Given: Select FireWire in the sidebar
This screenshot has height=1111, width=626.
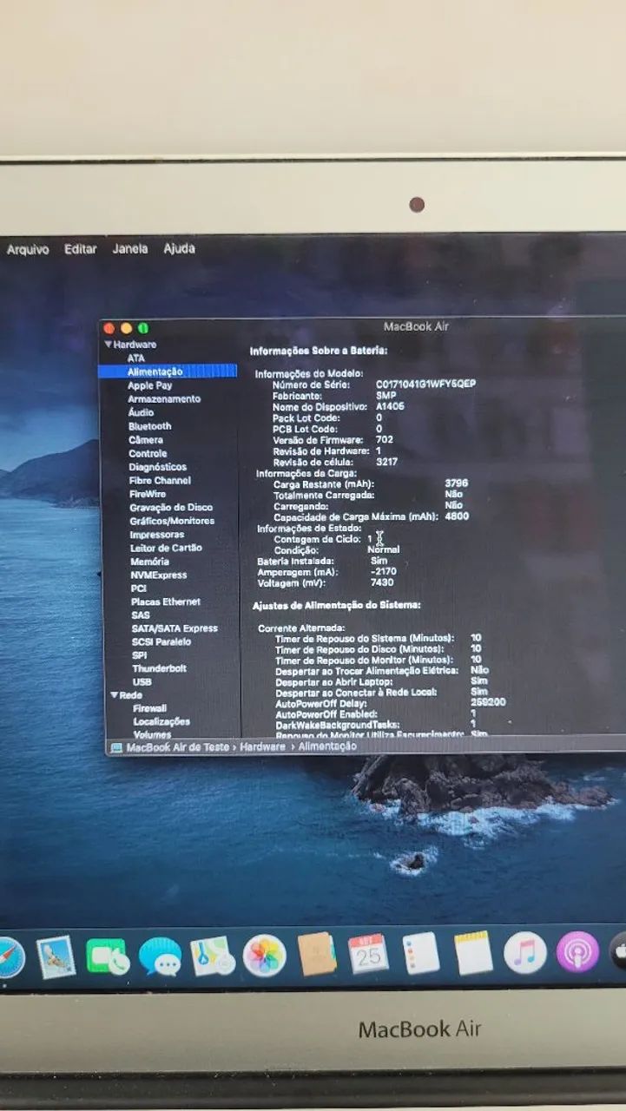Looking at the screenshot, I should (x=148, y=494).
